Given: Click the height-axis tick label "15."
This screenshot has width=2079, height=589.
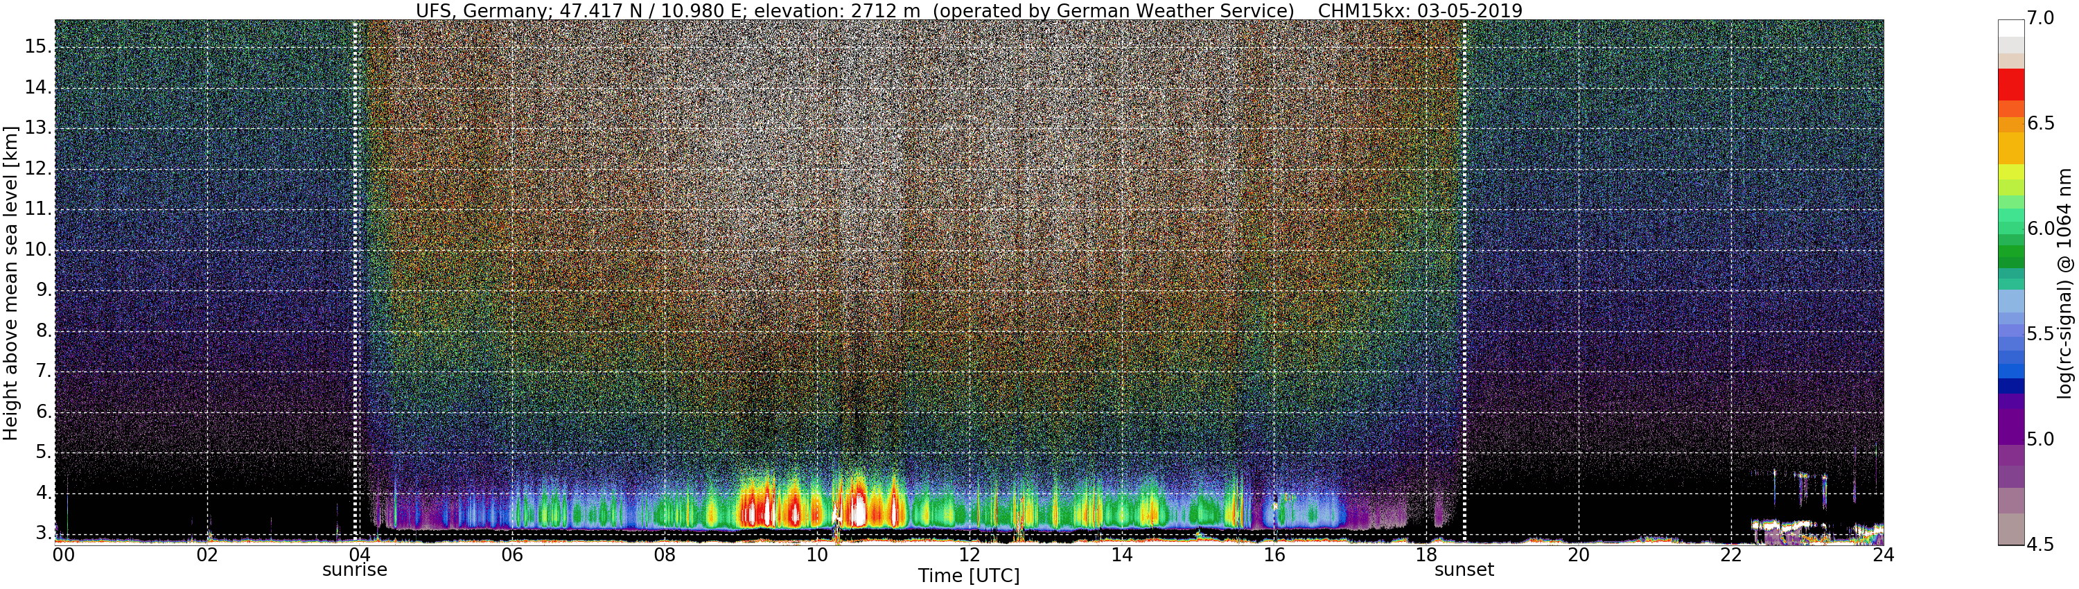Looking at the screenshot, I should coord(37,47).
